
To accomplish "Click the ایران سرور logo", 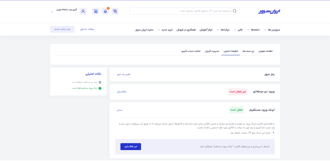I will (269, 11).
